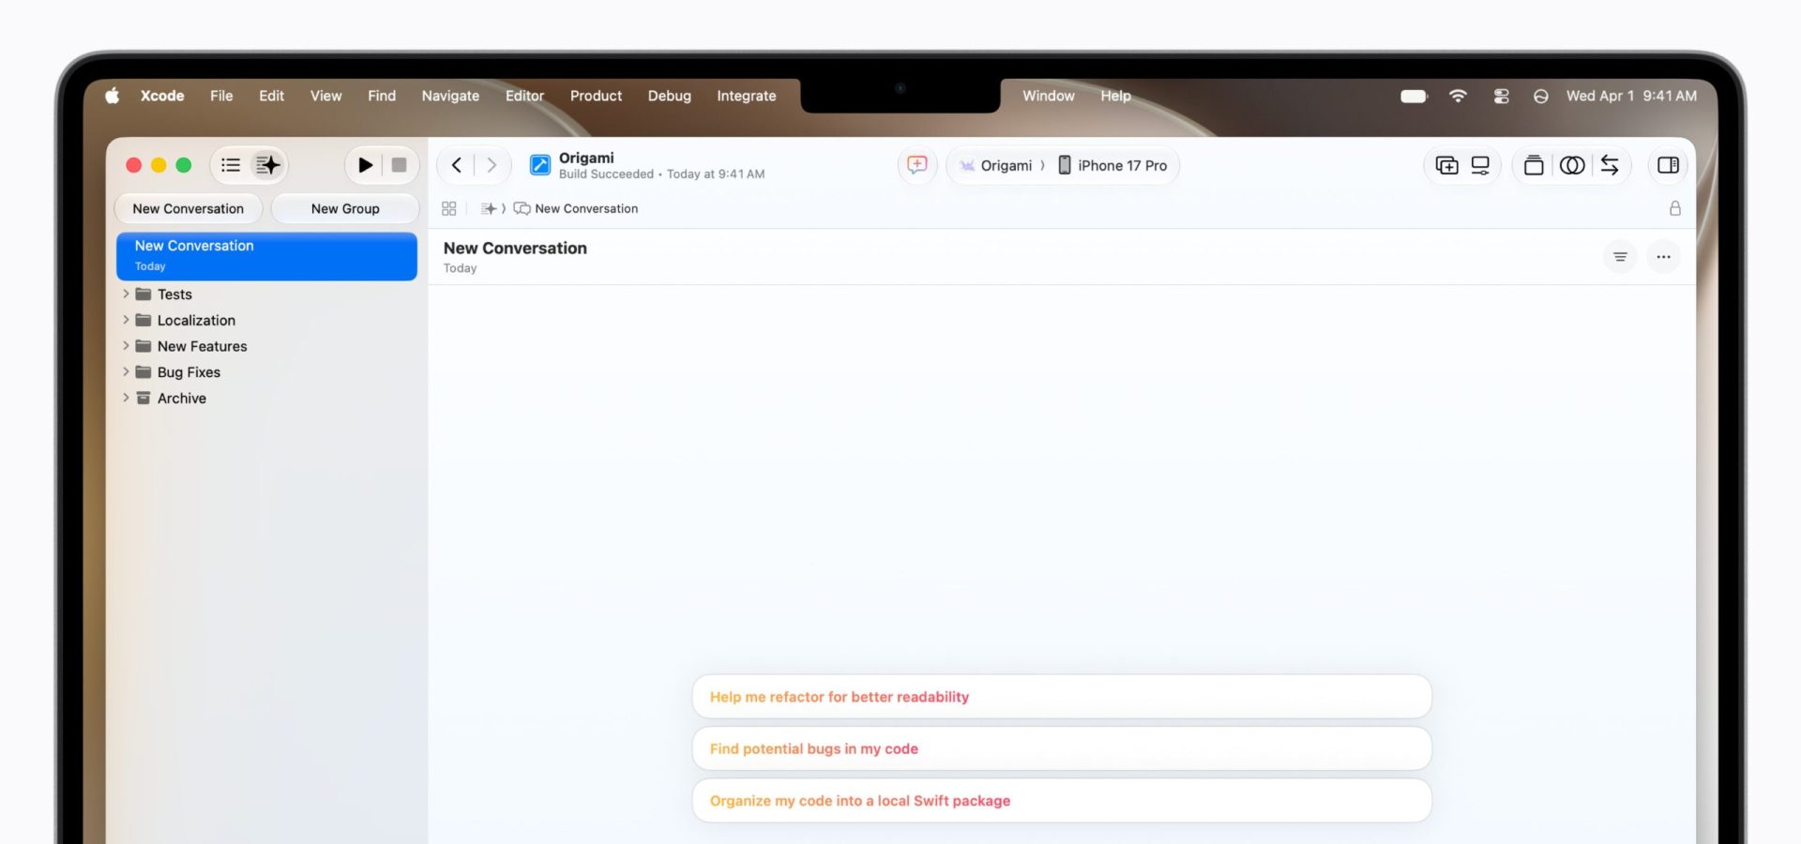Select the coding assistant sparkle navigator icon
The image size is (1801, 844).
coord(268,165)
